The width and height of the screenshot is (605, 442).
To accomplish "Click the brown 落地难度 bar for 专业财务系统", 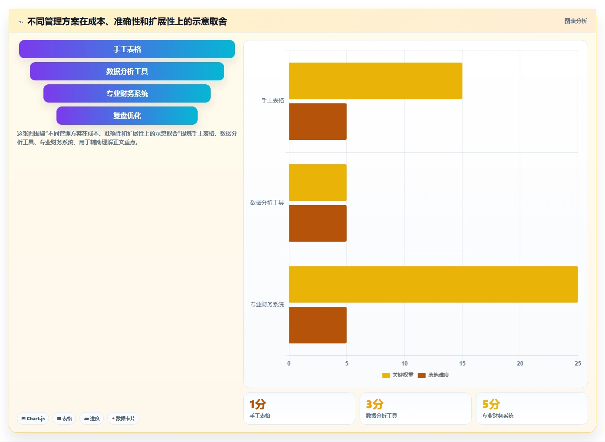I will [318, 325].
